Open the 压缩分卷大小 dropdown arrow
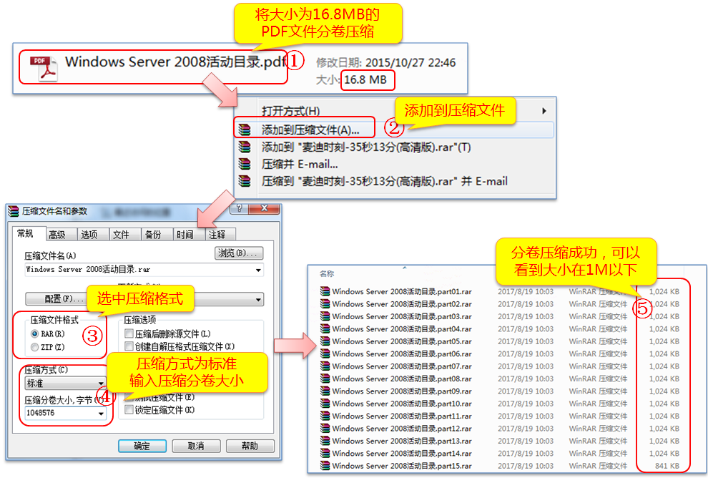The width and height of the screenshot is (708, 478). pos(101,413)
